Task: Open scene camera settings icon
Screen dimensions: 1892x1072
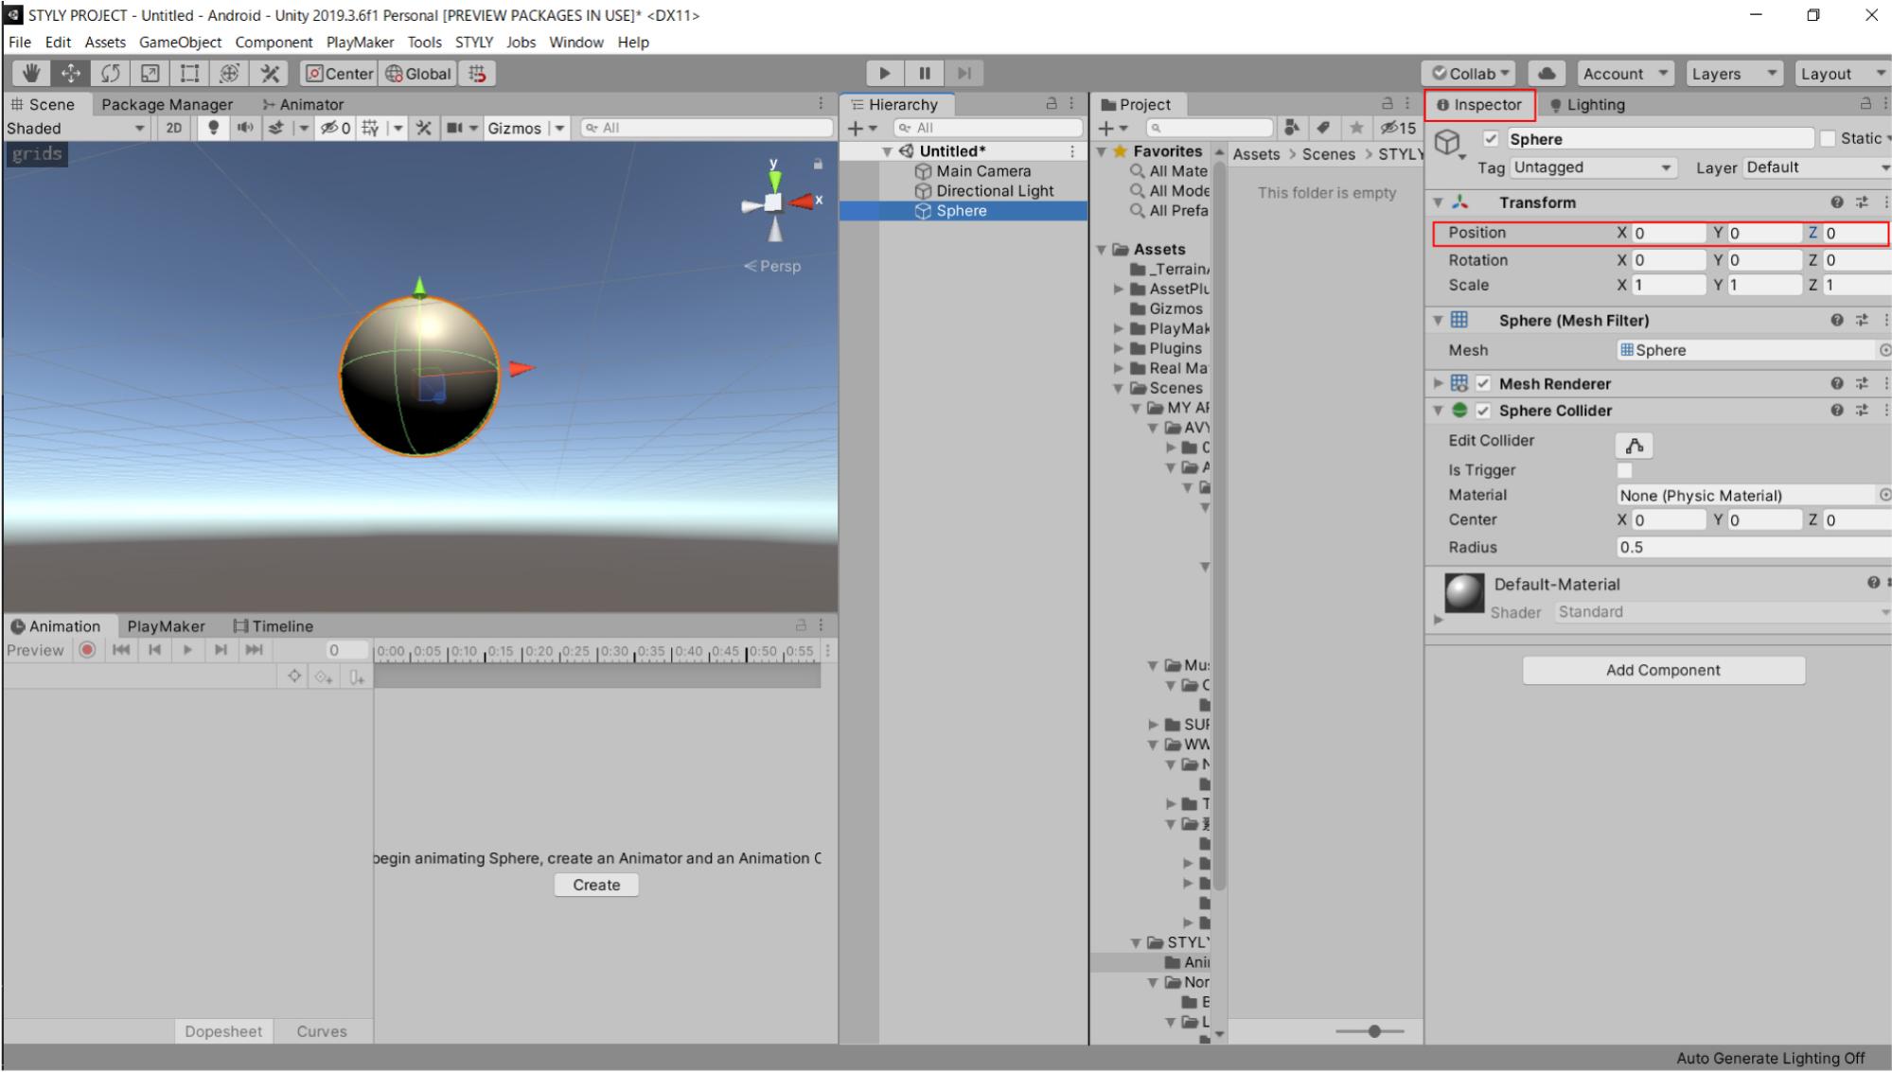Action: (454, 128)
